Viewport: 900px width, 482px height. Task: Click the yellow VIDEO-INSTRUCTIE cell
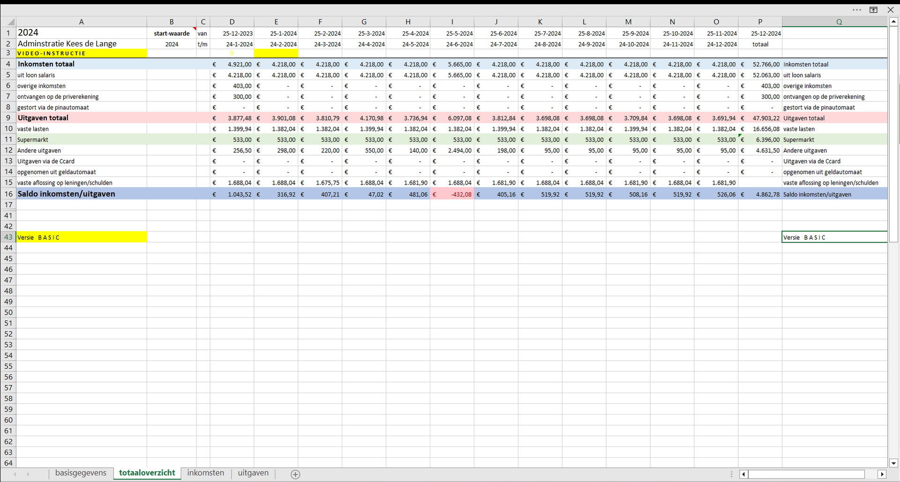pyautogui.click(x=81, y=53)
